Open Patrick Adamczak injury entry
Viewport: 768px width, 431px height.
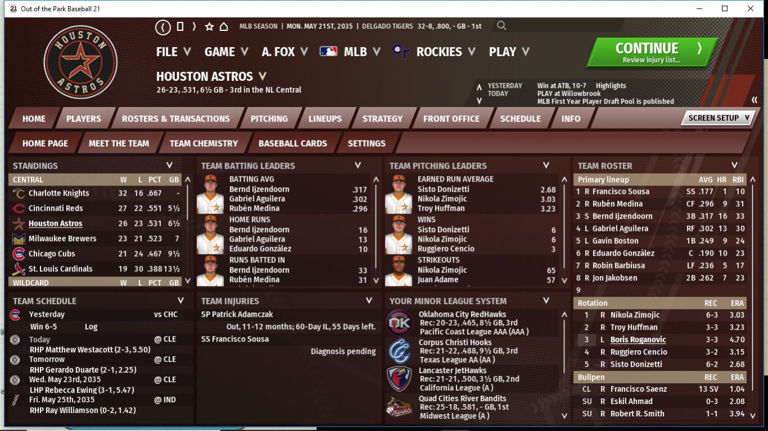point(237,315)
